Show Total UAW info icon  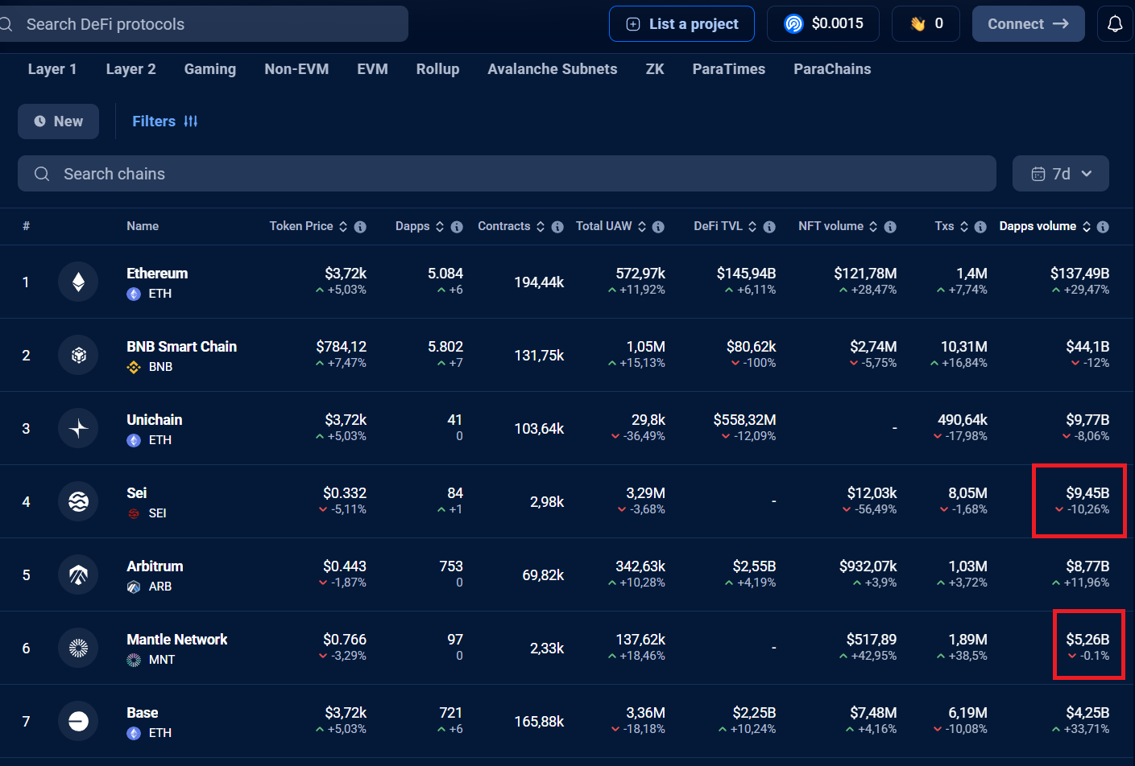tap(658, 227)
